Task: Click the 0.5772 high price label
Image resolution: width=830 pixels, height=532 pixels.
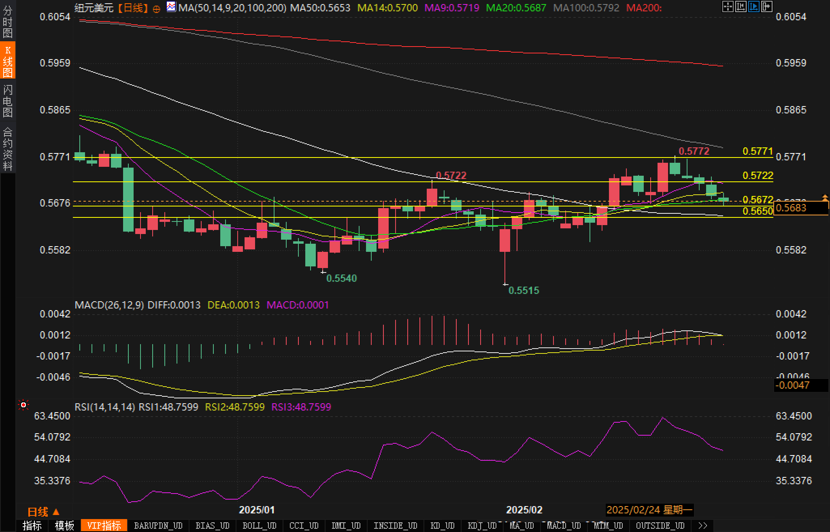Action: point(694,151)
